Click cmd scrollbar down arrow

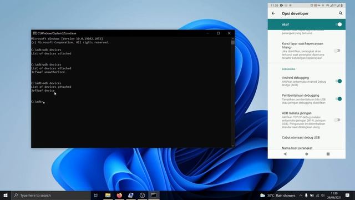click(233, 146)
